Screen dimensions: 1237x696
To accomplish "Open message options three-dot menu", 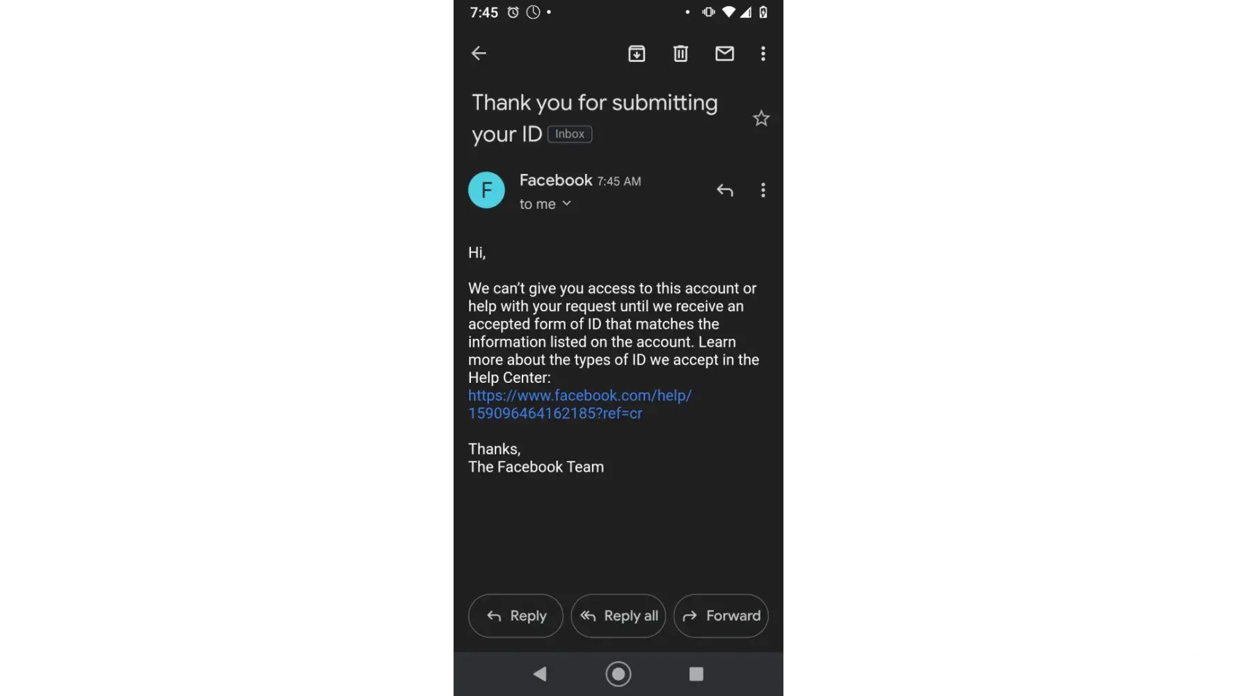I will click(763, 190).
